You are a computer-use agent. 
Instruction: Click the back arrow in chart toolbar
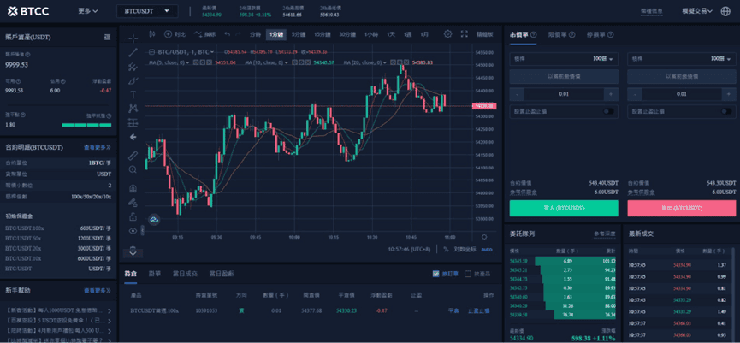click(133, 138)
